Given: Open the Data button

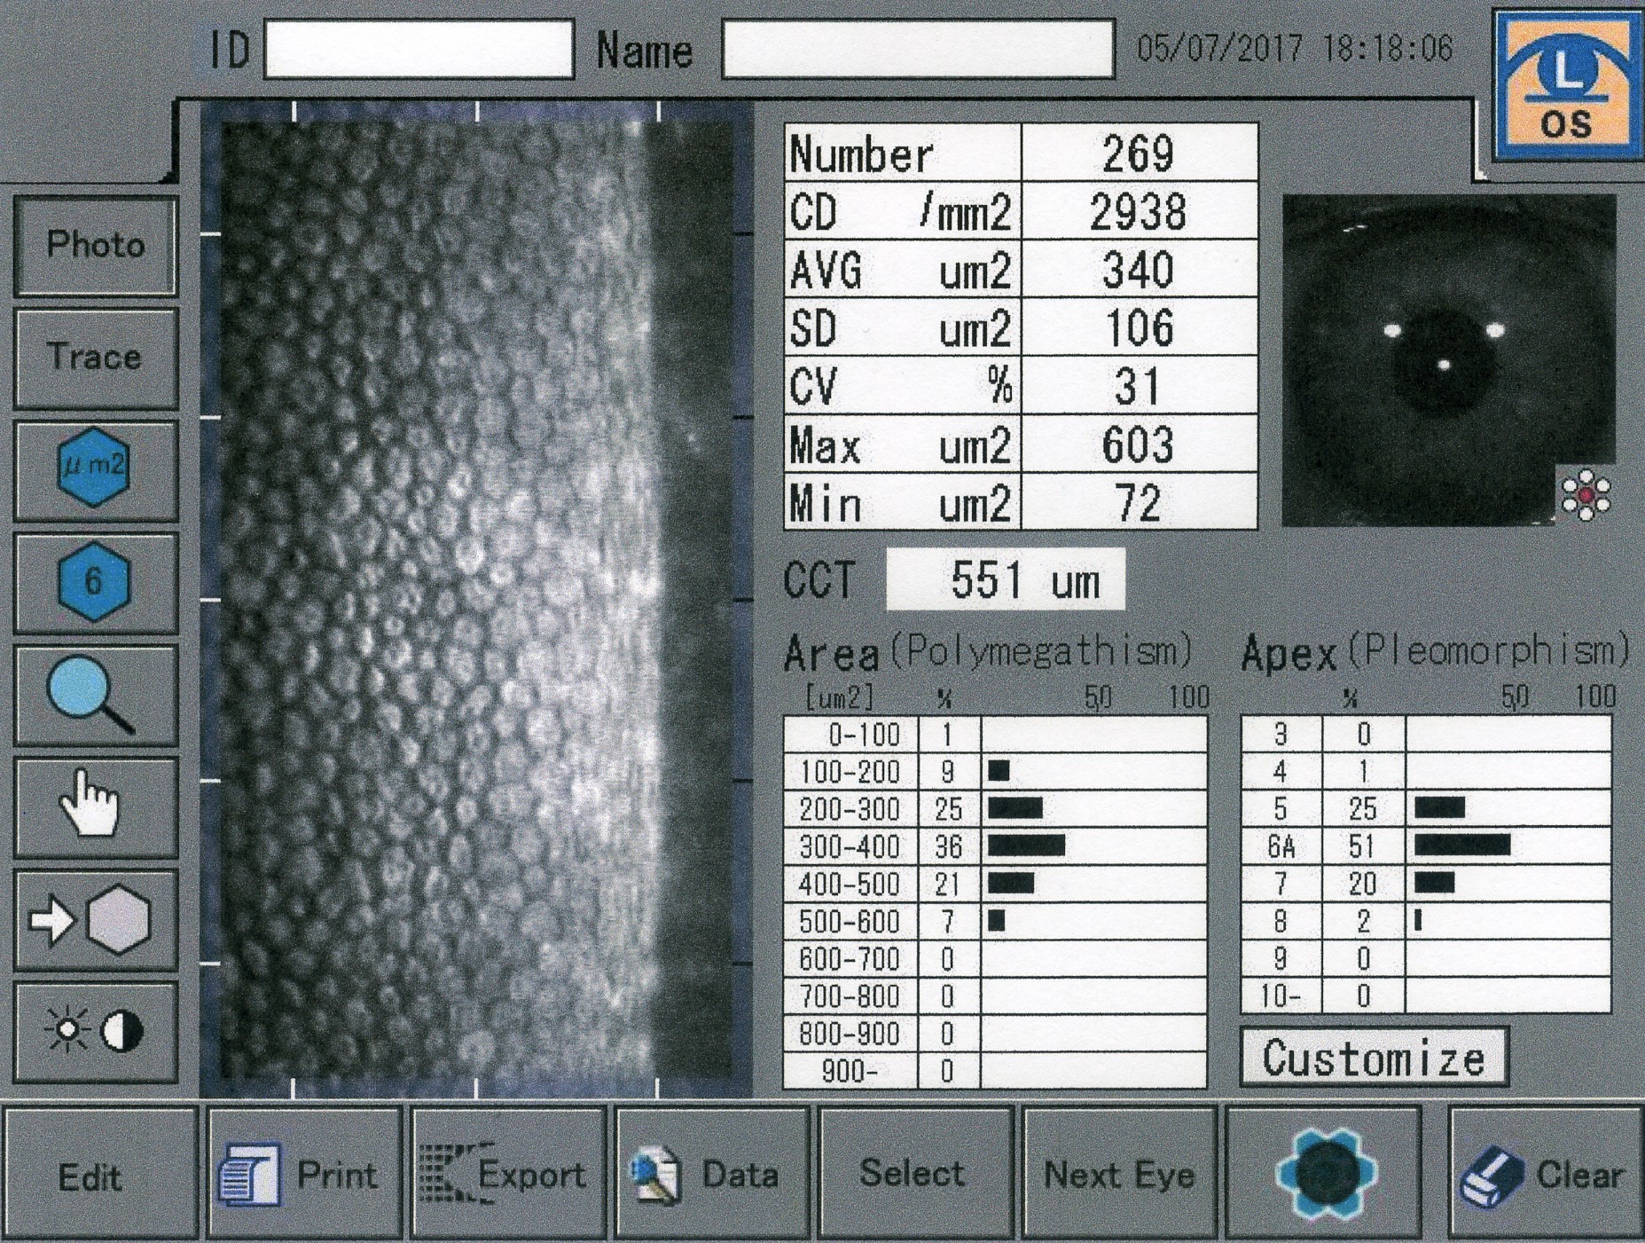Looking at the screenshot, I should (x=711, y=1173).
